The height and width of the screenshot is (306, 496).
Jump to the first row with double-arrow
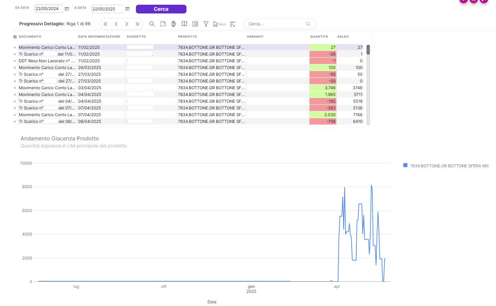click(x=105, y=24)
